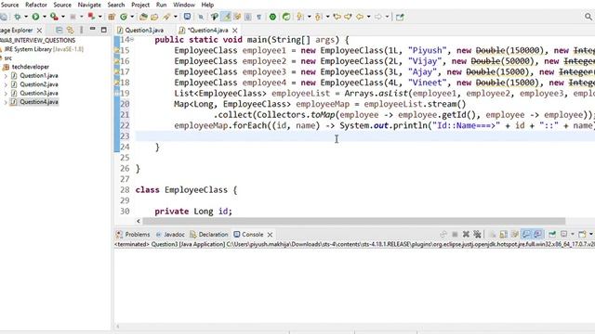This screenshot has width=595, height=334.
Task: Click the Open Task folder icon
Action: (x=154, y=17)
